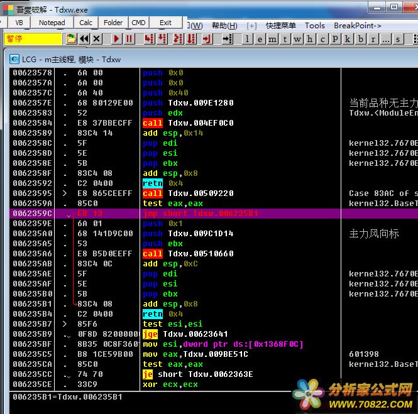Select the add esp,0x14 instruction
This screenshot has height=414, width=418.
click(173, 133)
